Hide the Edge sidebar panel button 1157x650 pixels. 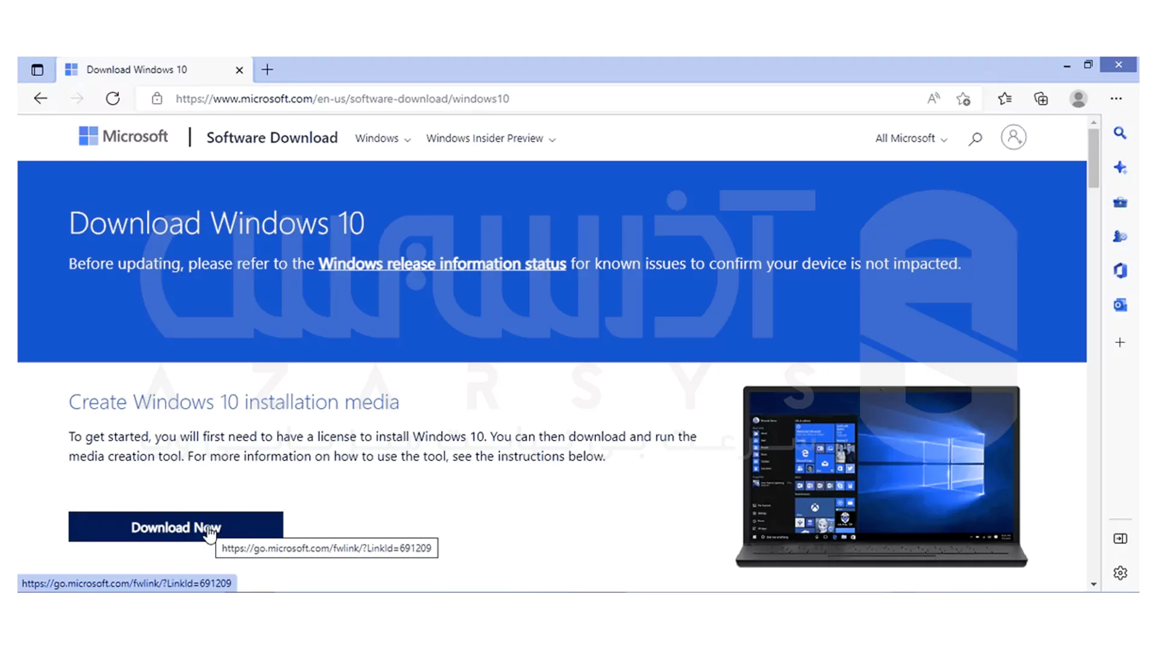[1120, 539]
